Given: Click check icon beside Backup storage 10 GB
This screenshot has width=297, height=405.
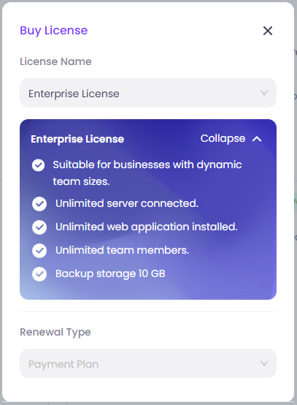Looking at the screenshot, I should coord(39,274).
